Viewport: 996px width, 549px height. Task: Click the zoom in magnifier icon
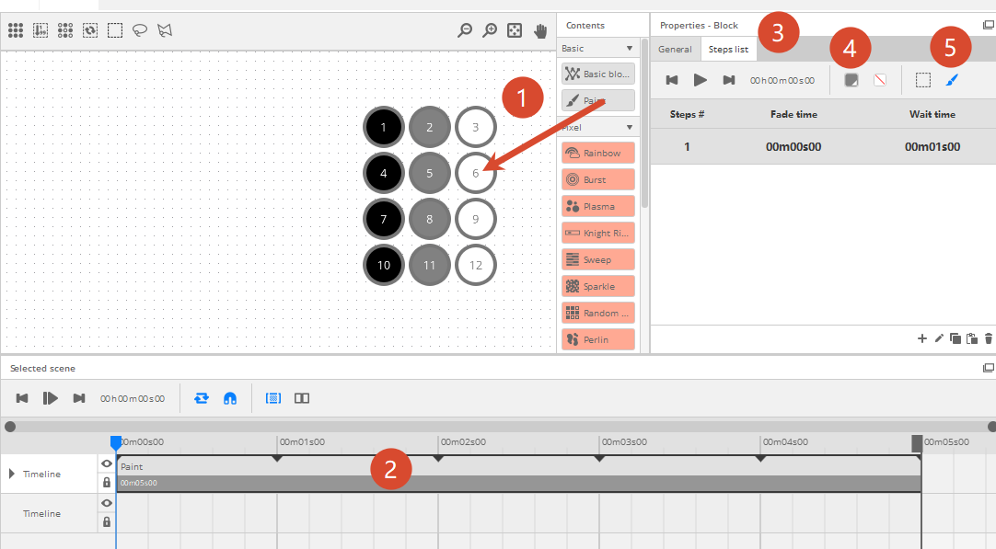tap(490, 30)
